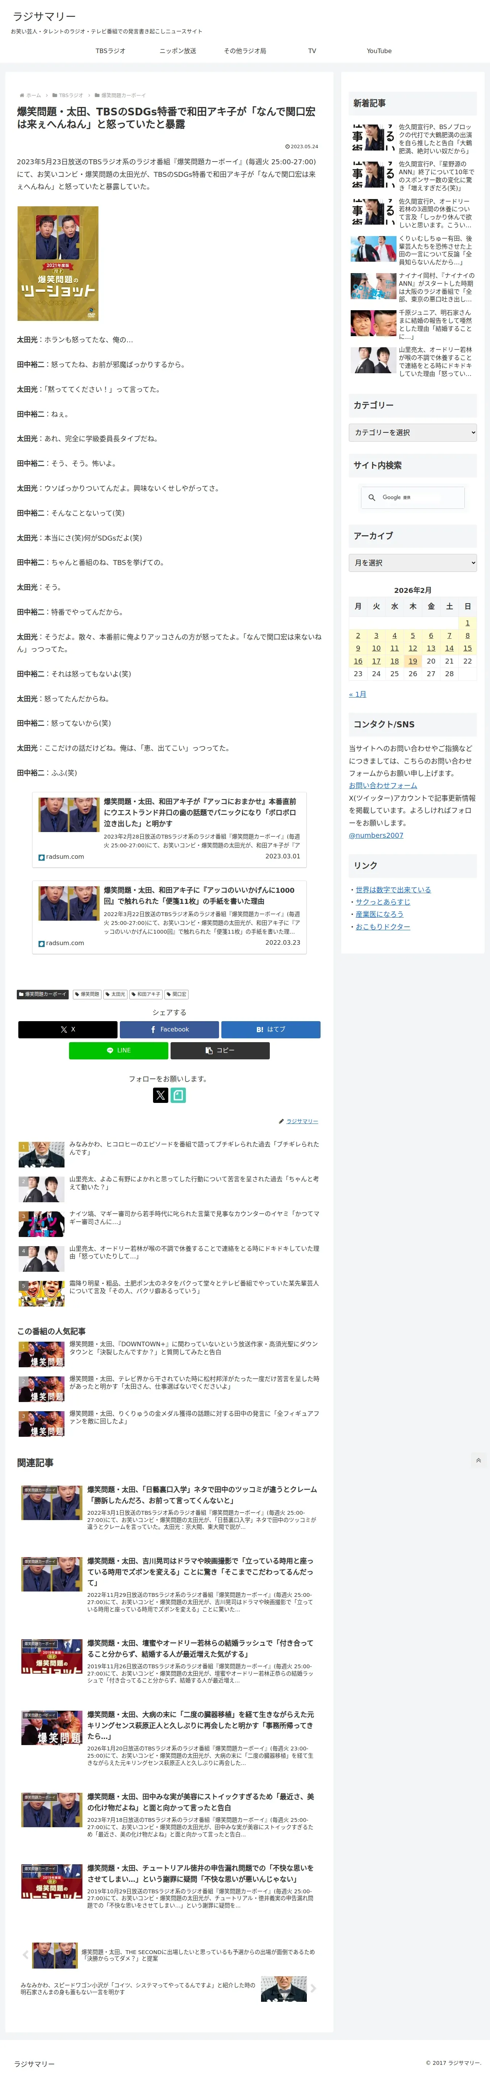
Task: Open the ナイツ塙 マギー審司 ranked article
Action: pos(169,1223)
